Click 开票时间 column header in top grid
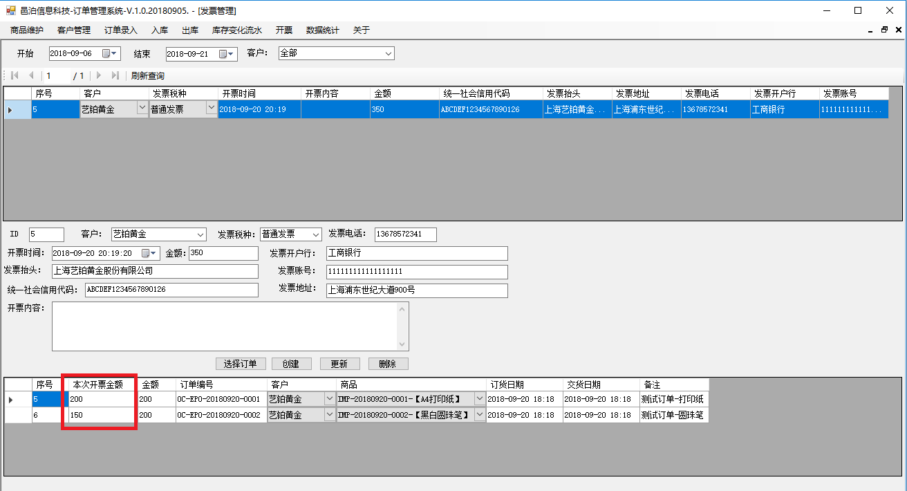This screenshot has height=491, width=907. tap(259, 93)
